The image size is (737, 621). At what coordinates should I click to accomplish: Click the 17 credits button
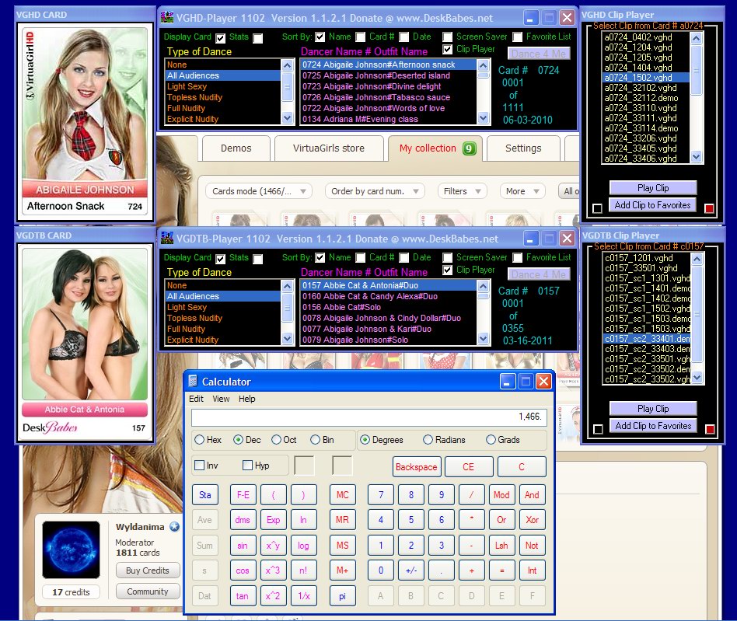71,592
